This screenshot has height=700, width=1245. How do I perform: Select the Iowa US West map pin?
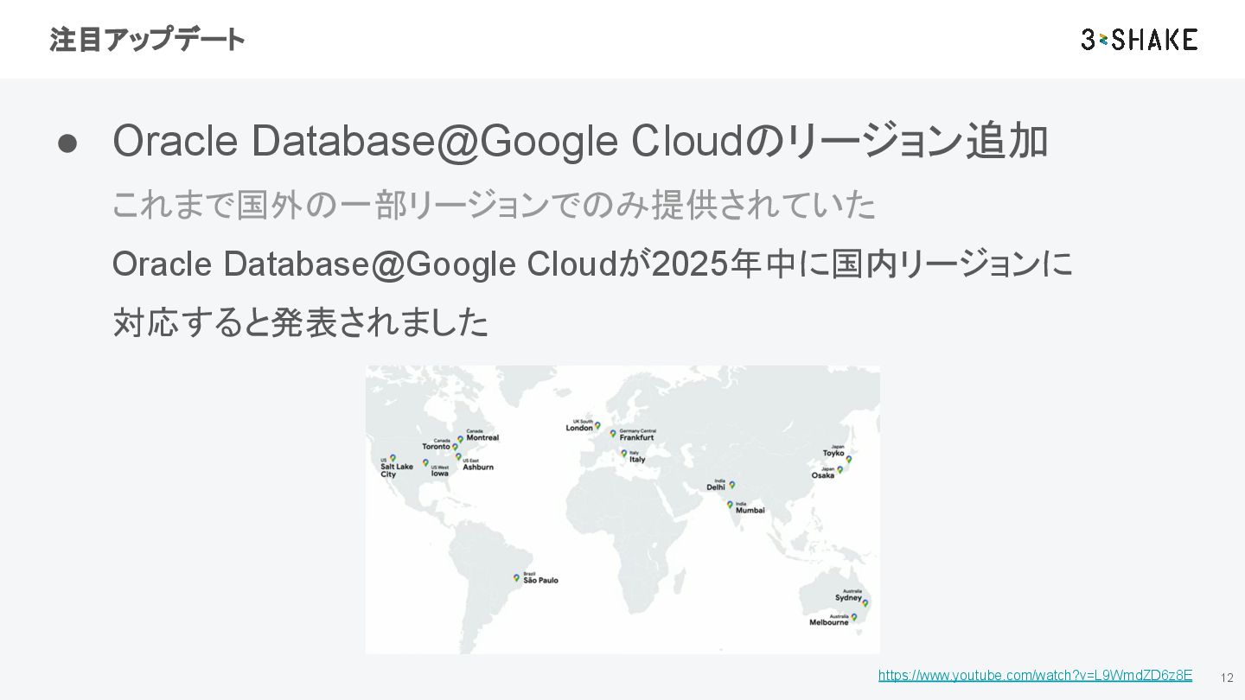425,462
